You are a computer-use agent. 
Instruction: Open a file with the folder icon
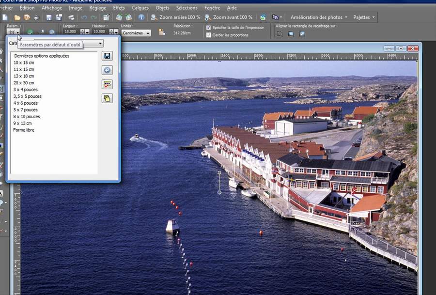tap(17, 17)
